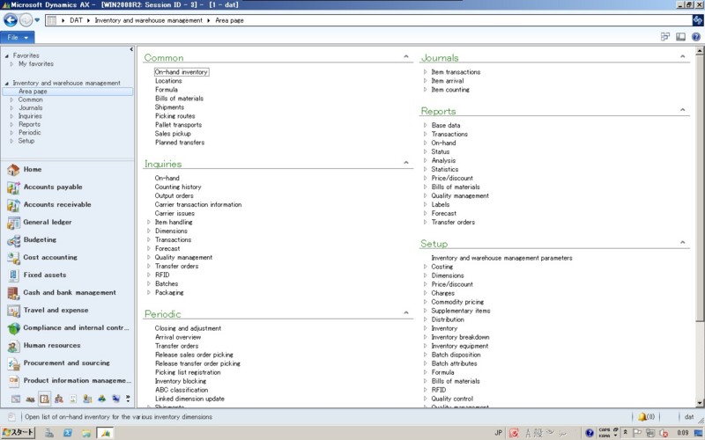Collapse the Setup section
The width and height of the screenshot is (705, 440).
pos(682,243)
